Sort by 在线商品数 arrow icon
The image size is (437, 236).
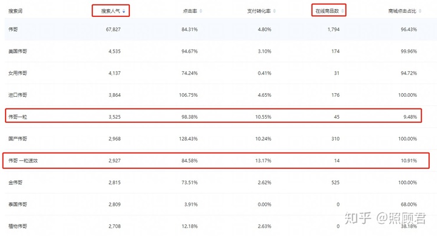coord(342,11)
